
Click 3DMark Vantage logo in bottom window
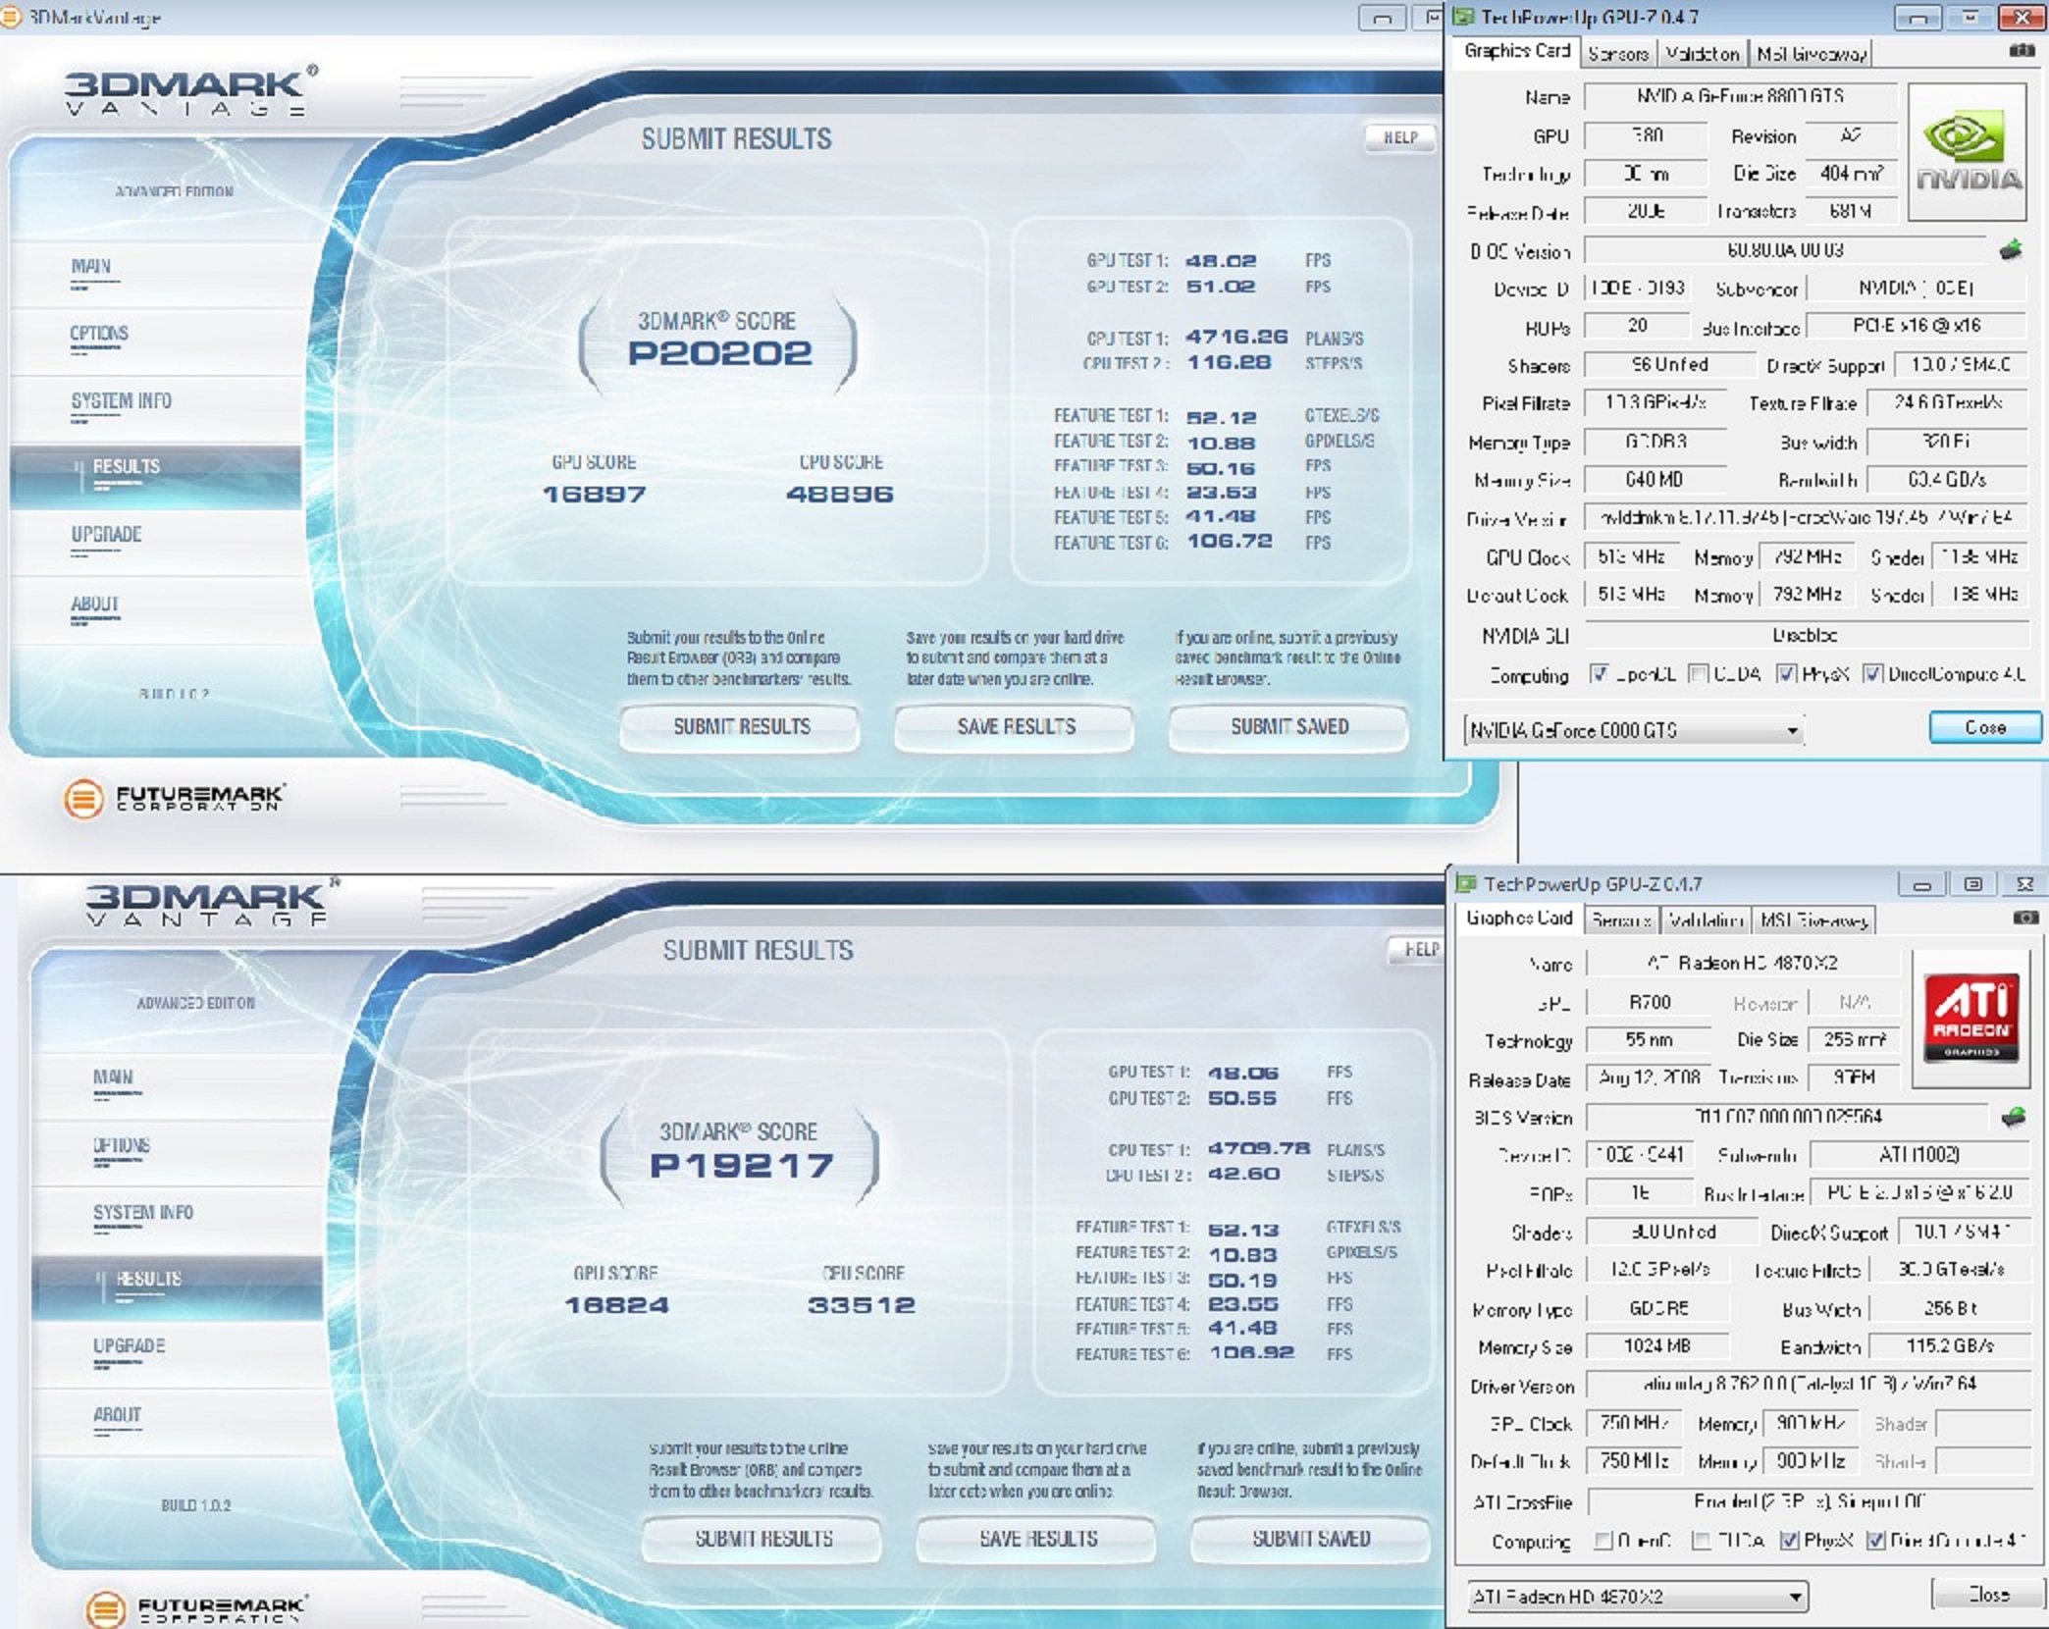coord(212,903)
